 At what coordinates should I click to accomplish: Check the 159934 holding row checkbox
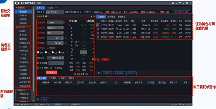(98, 25)
